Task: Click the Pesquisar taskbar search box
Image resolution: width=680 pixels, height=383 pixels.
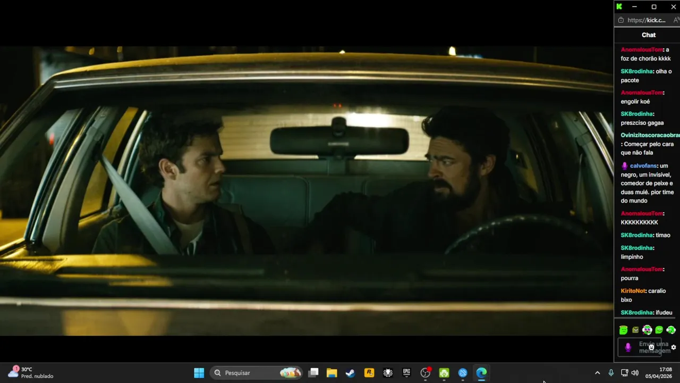Action: click(x=257, y=373)
